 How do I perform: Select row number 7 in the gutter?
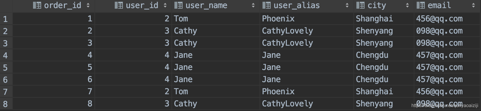coord(6,92)
